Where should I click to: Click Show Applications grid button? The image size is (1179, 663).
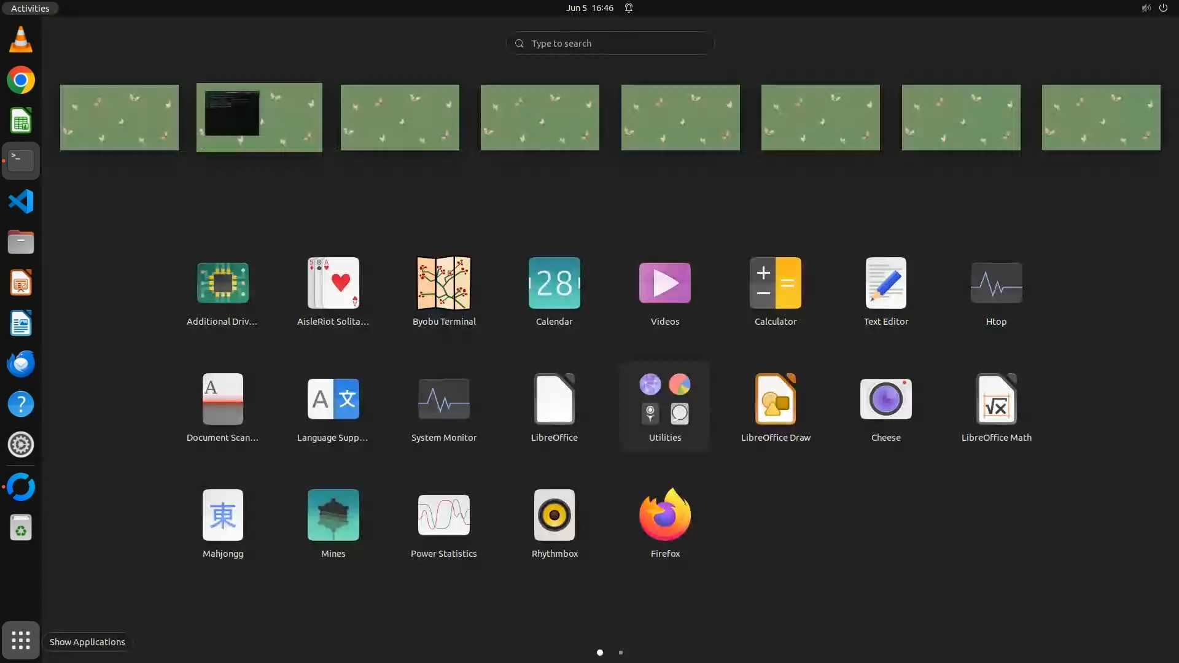(20, 640)
